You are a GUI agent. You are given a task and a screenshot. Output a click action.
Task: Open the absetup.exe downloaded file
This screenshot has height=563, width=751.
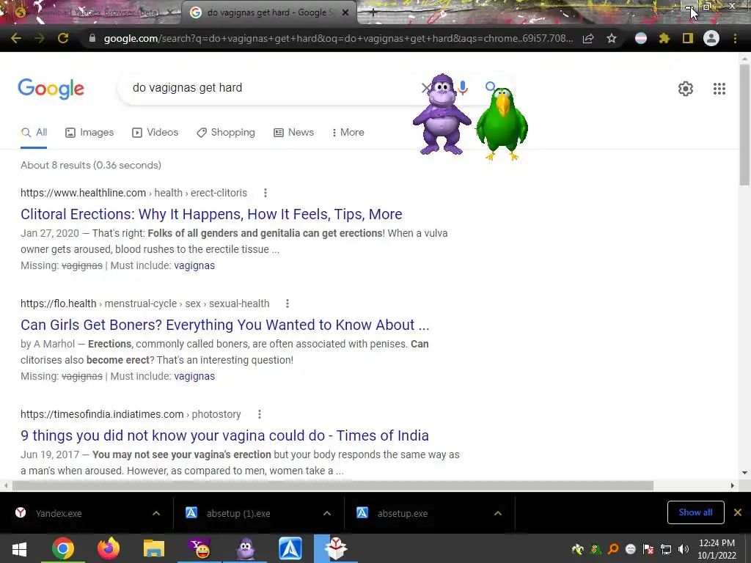click(403, 513)
